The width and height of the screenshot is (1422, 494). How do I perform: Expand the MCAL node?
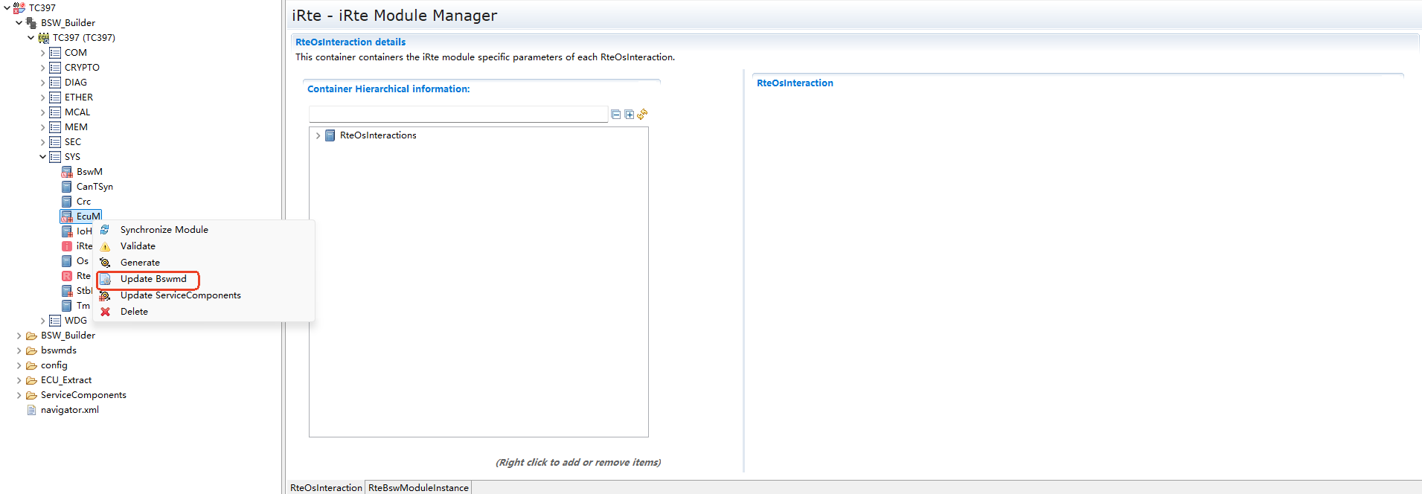pos(42,112)
